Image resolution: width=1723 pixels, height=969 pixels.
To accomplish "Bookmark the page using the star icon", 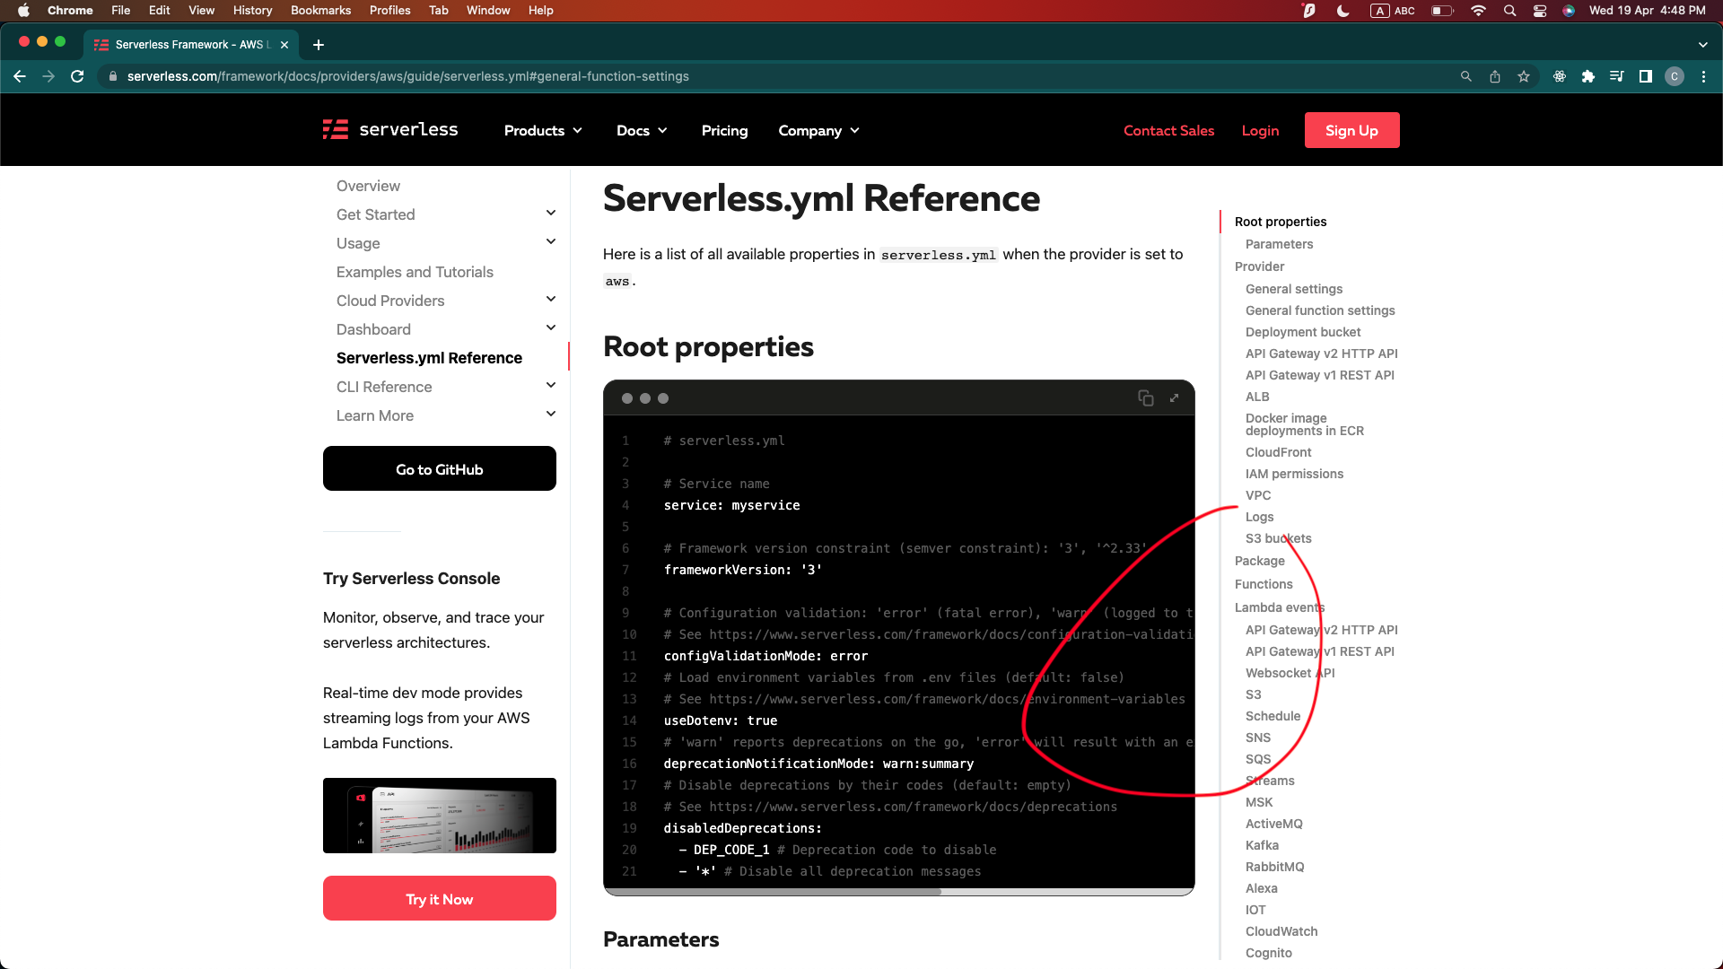I will (1524, 76).
